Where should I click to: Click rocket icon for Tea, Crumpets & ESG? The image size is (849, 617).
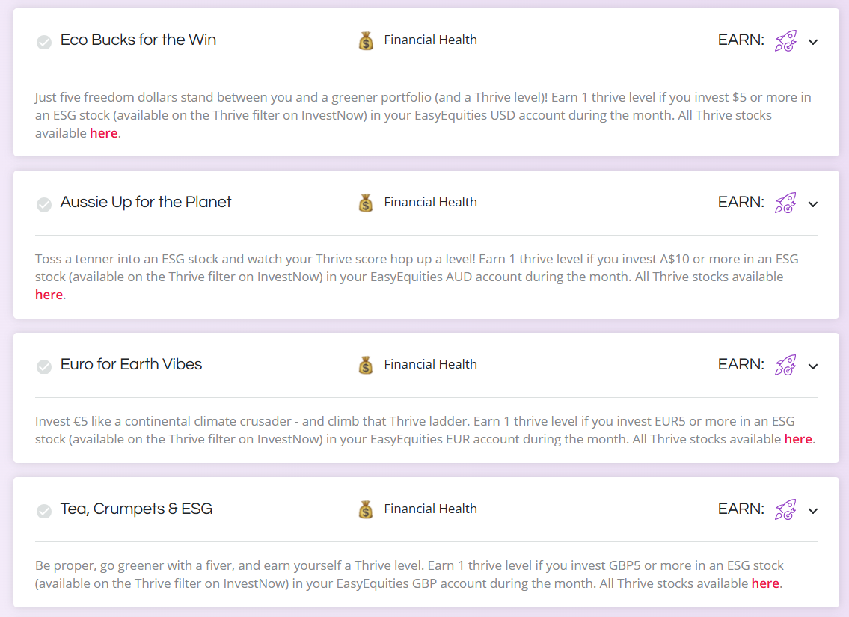click(785, 509)
